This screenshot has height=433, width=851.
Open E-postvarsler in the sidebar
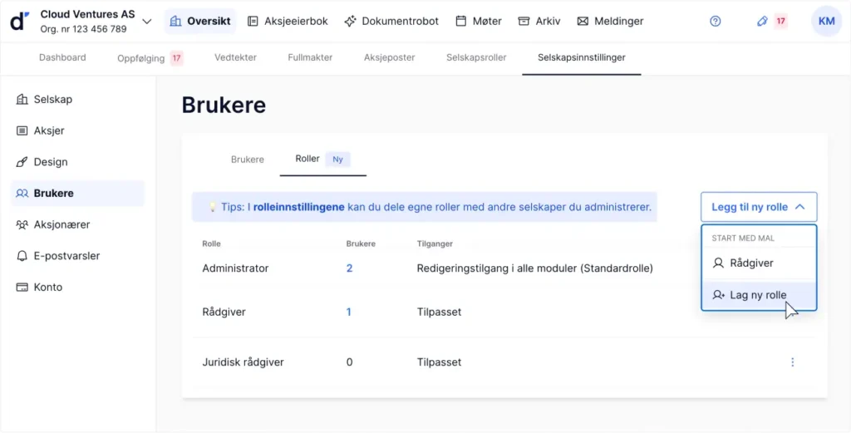pos(66,256)
